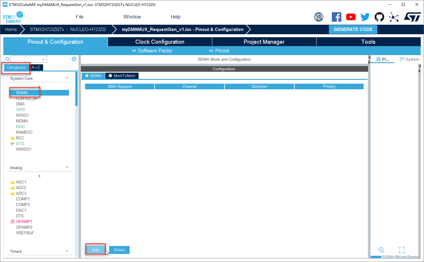The width and height of the screenshot is (424, 262).
Task: Click the ST logo icon
Action: [x=412, y=17]
